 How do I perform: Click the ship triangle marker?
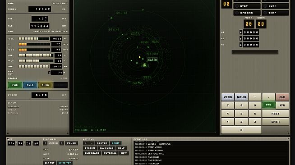click(144, 65)
